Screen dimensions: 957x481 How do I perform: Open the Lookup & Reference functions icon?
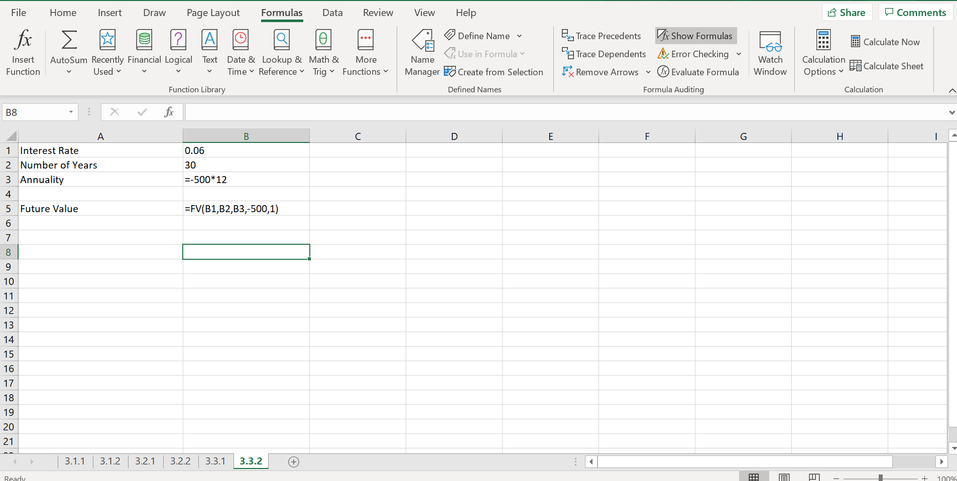click(282, 40)
